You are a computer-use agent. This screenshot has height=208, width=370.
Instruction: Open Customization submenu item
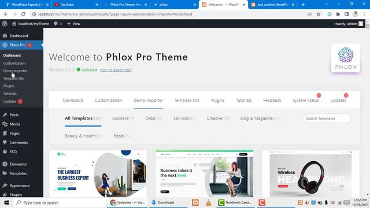coord(14,63)
